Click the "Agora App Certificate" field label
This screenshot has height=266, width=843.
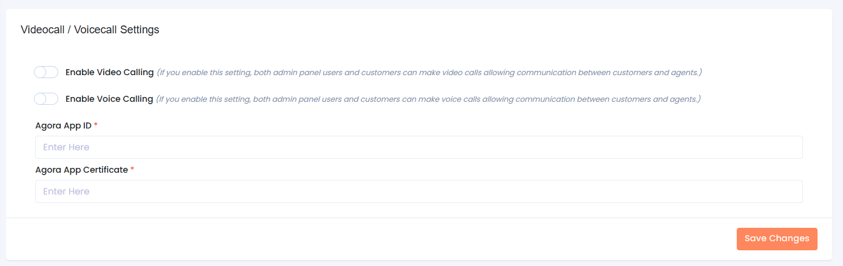click(x=82, y=170)
